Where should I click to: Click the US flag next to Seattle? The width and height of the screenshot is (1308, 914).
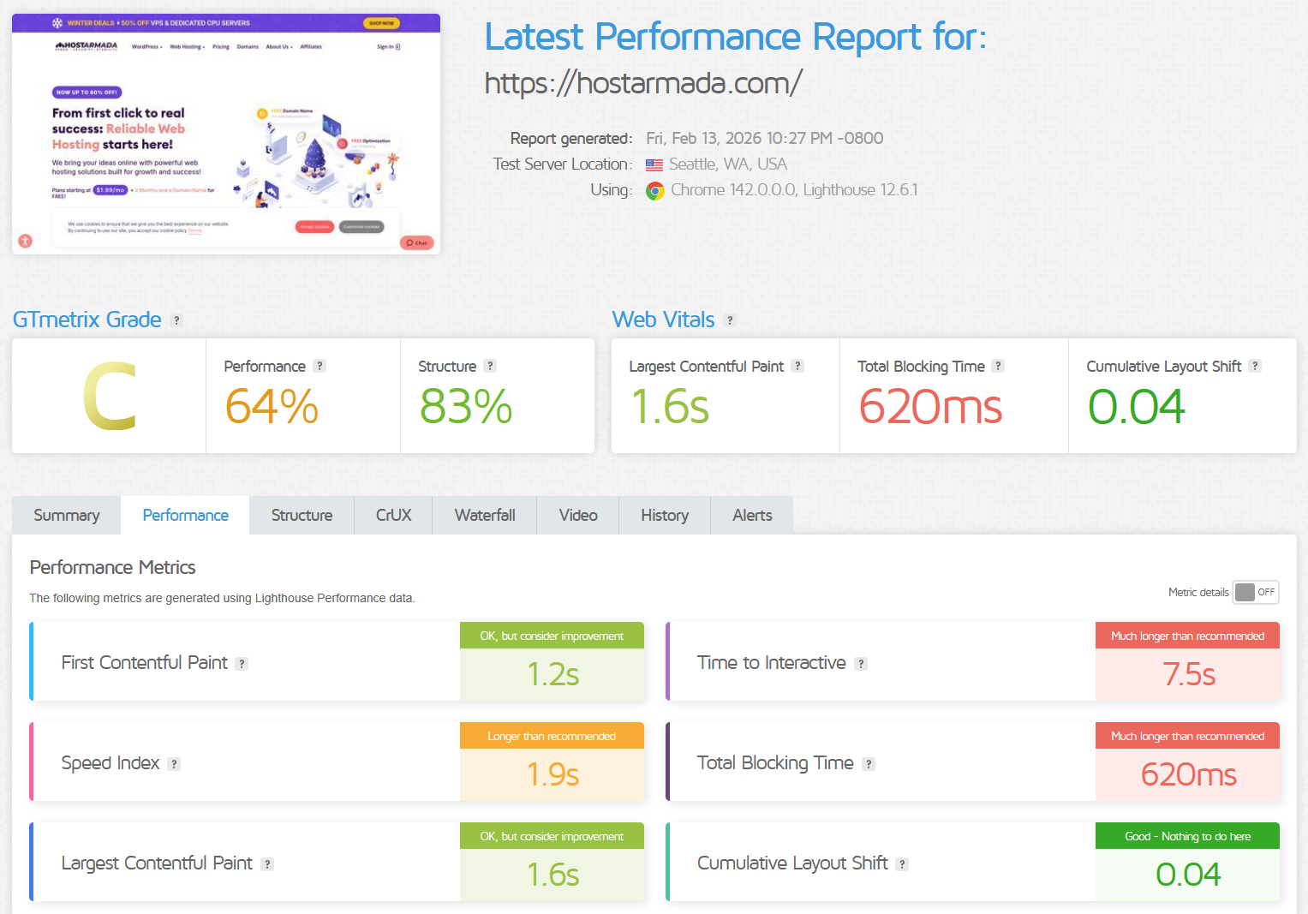pyautogui.click(x=654, y=164)
